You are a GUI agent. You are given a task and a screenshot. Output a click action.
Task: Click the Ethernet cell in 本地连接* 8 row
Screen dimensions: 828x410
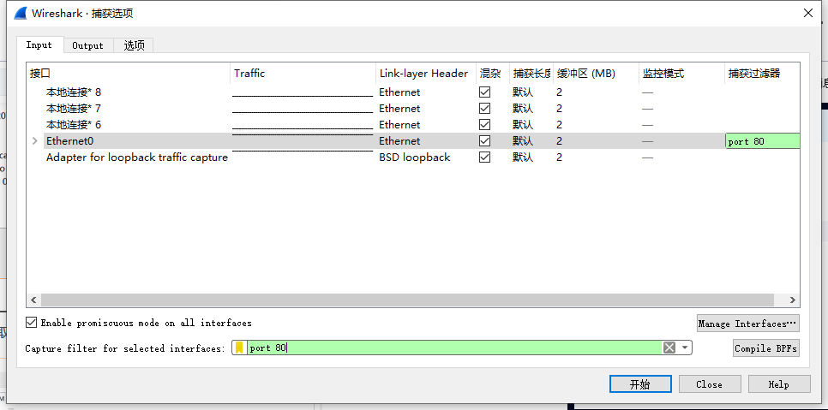[x=399, y=92]
